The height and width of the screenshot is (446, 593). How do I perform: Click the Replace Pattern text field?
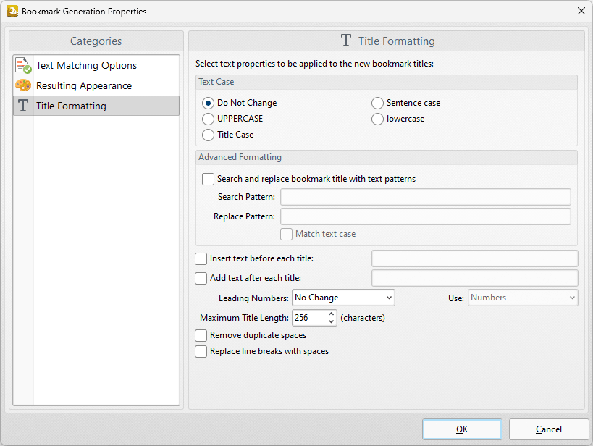(x=426, y=216)
